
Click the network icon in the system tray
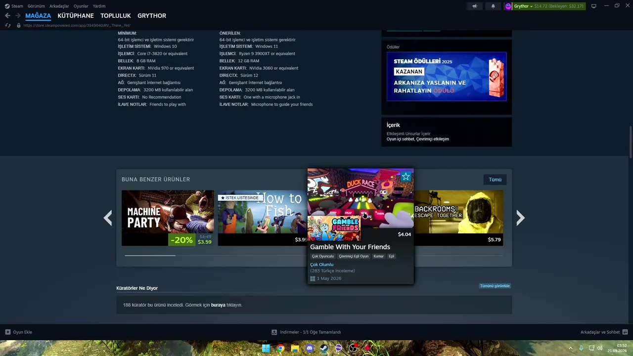pos(591,348)
